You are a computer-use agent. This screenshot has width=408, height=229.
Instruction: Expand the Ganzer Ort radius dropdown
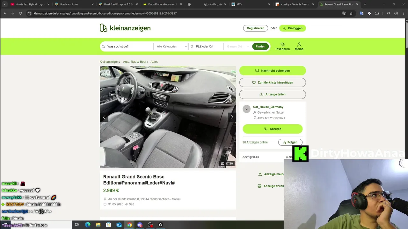pyautogui.click(x=238, y=46)
